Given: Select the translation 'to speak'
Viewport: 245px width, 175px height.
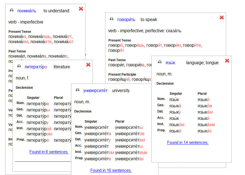Looking at the screenshot, I should (x=149, y=20).
